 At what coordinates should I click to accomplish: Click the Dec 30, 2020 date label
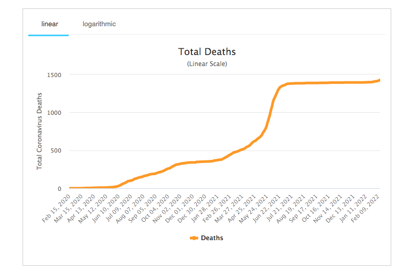point(194,209)
